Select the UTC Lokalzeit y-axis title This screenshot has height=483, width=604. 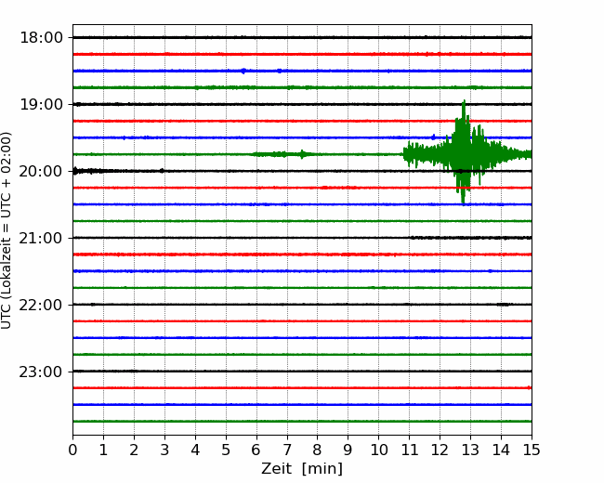(x=7, y=230)
